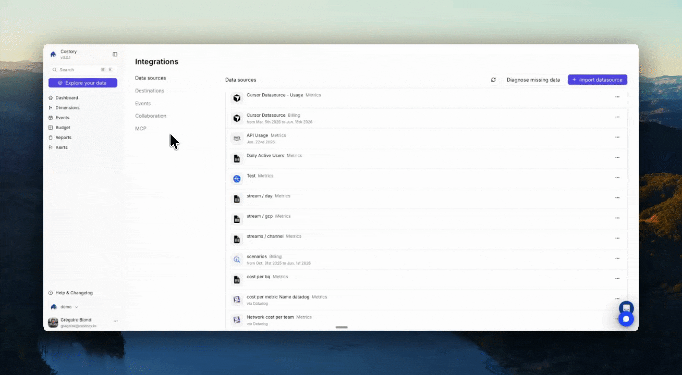Open Dimensions in the sidebar
The image size is (682, 375).
pos(67,108)
